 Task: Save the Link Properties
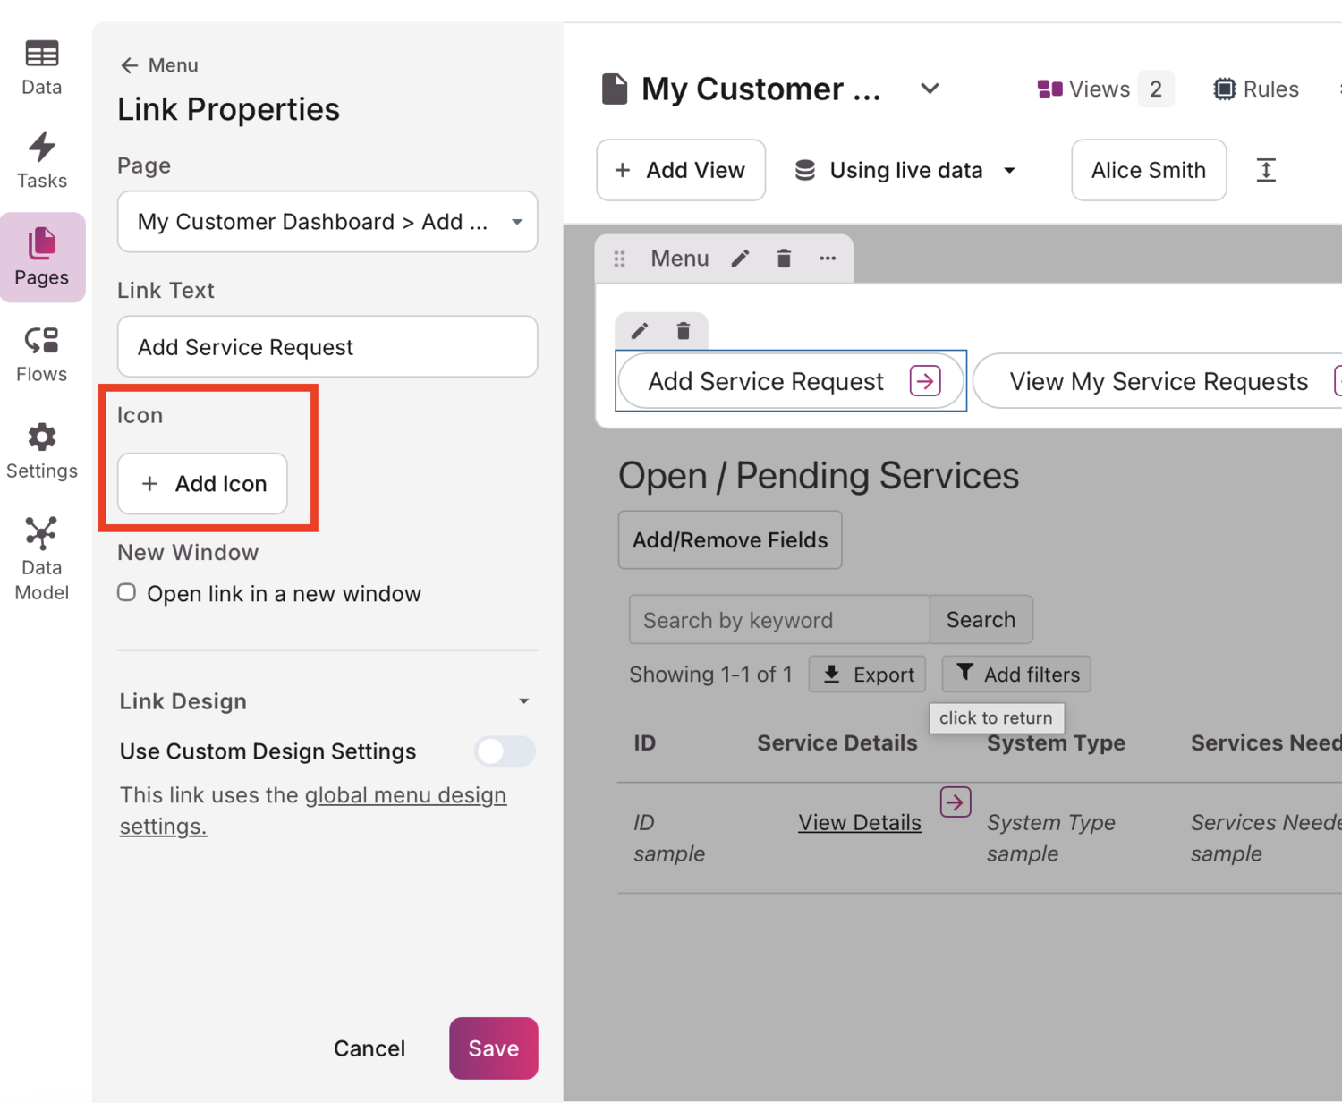tap(493, 1048)
